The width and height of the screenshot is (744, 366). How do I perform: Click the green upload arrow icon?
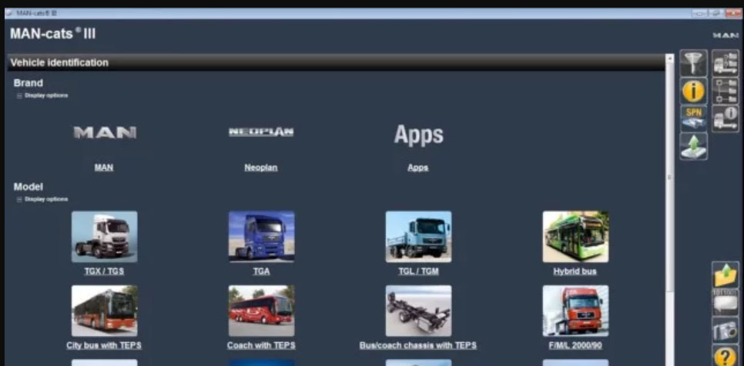[x=693, y=146]
